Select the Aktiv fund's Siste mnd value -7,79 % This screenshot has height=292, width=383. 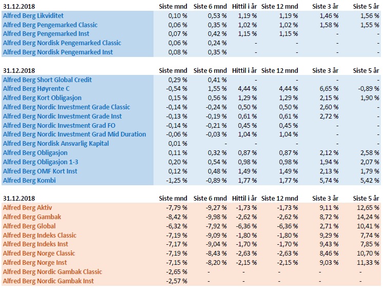tap(177, 208)
